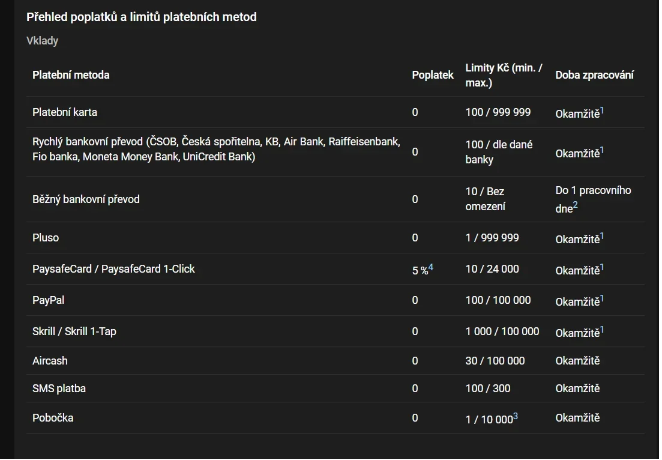This screenshot has height=460, width=662.
Task: Click the 'Doba zpracování' column header
Action: click(594, 75)
